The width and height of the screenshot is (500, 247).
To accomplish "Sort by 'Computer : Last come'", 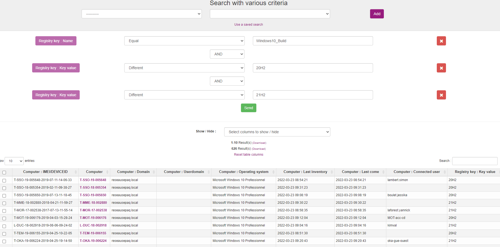I will (360, 172).
